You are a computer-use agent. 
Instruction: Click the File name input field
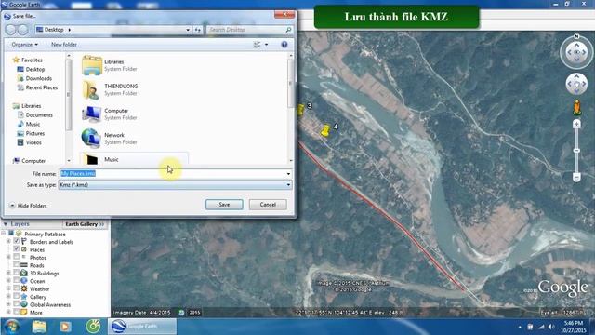(x=172, y=174)
